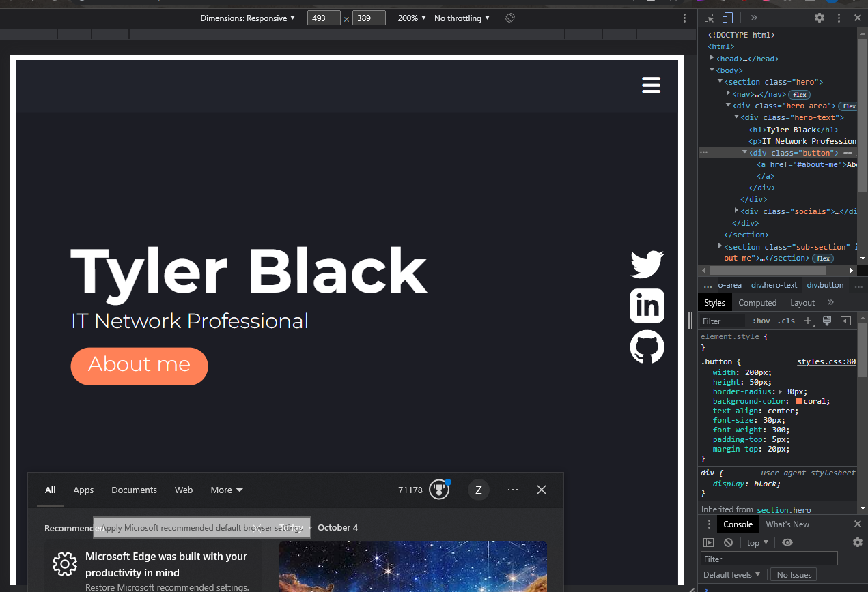Toggle the flex badge next to hero-area
The image size is (868, 592).
[x=849, y=106]
